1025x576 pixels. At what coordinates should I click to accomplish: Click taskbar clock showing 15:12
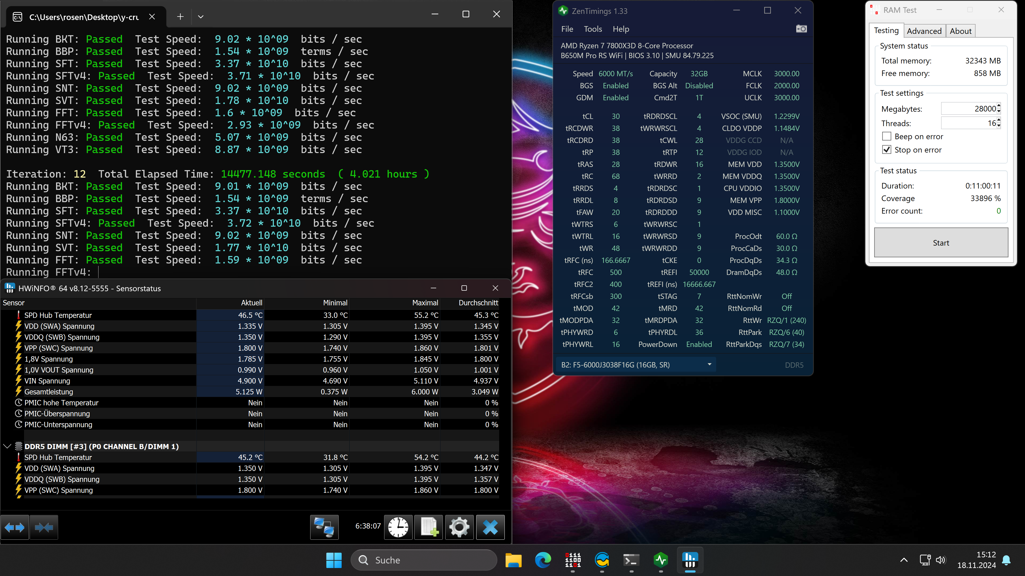976,560
